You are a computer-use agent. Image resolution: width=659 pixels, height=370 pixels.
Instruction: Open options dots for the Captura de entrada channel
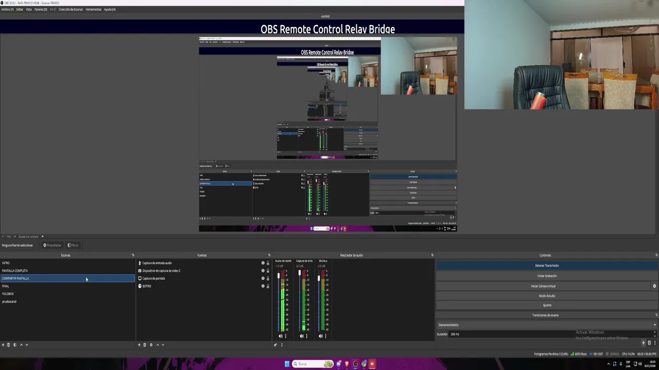[307, 336]
